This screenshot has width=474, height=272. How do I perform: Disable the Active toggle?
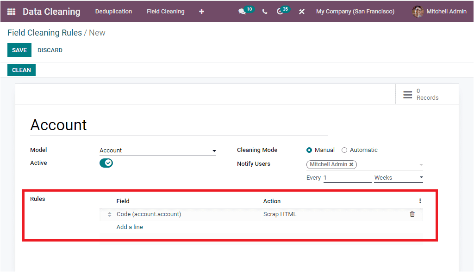coord(106,163)
